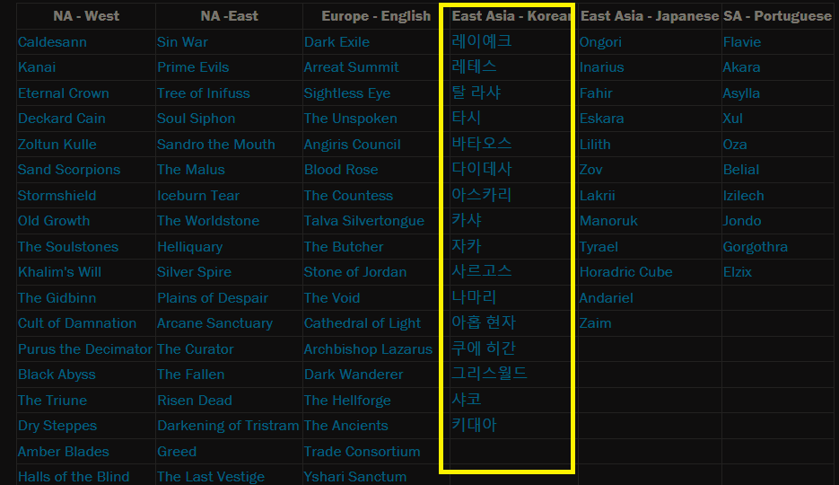Open the Soul Siphon link
Image resolution: width=839 pixels, height=485 pixels.
pyautogui.click(x=196, y=119)
